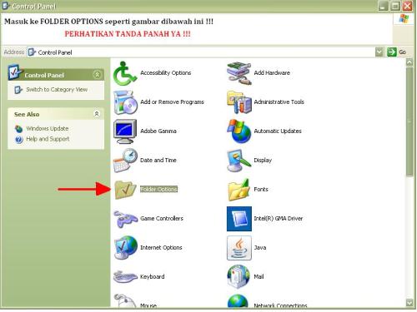417x312 pixels.
Task: Maximize the Control Panel window
Action: click(x=395, y=6)
